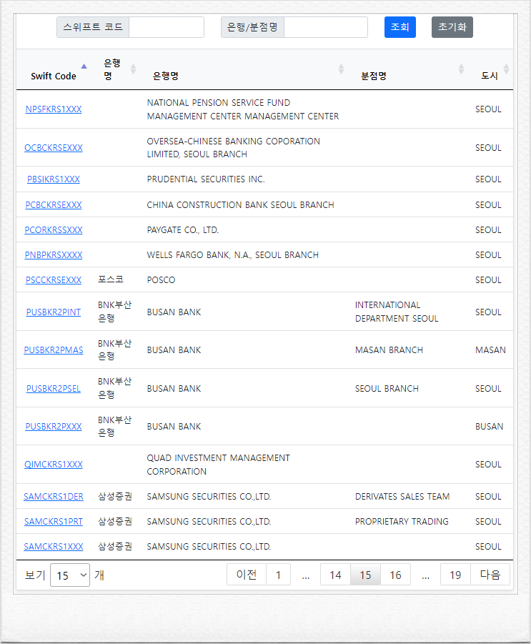Go to next page with 다음
This screenshot has height=644, width=531.
tap(490, 575)
